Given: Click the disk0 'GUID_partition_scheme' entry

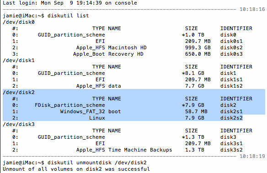Looking at the screenshot, I should [x=71, y=35].
